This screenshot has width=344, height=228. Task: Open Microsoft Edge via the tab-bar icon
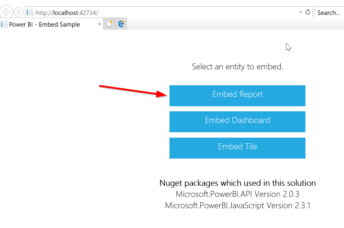pos(121,24)
